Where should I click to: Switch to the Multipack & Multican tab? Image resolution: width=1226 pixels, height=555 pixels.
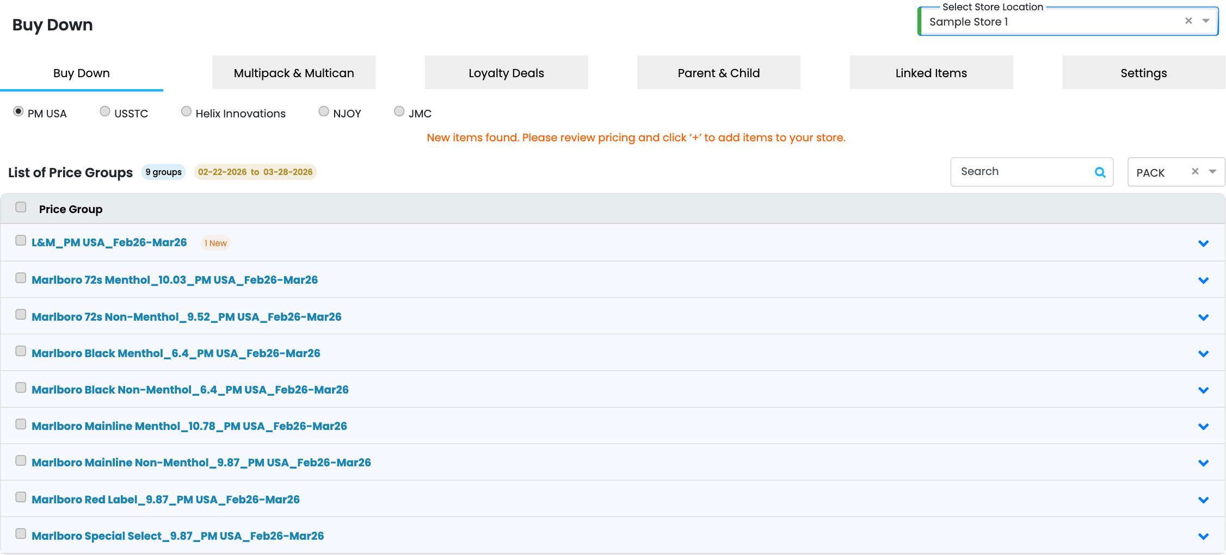coord(294,73)
